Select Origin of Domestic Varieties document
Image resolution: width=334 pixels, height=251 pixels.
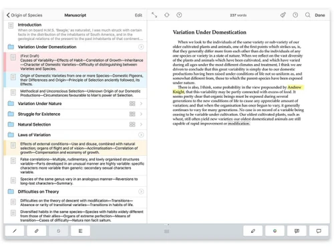pyautogui.click(x=75, y=80)
